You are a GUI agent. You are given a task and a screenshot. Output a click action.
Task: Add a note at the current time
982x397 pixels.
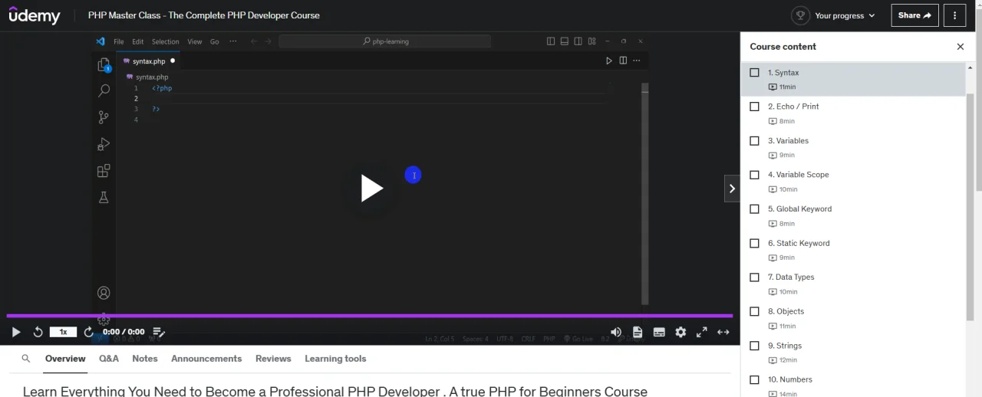coord(159,332)
